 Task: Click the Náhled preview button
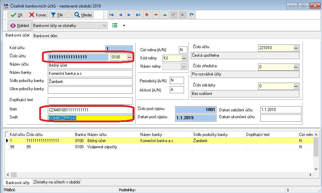tap(19, 26)
